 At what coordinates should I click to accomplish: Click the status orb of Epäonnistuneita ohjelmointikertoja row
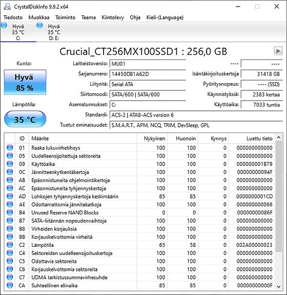click(x=10, y=180)
